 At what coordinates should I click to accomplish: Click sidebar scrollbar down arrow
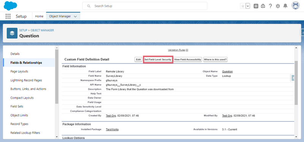57,137
